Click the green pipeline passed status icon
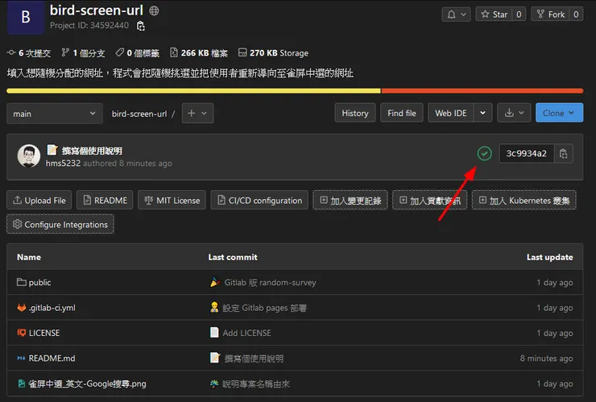Image resolution: width=596 pixels, height=402 pixels. pos(484,153)
